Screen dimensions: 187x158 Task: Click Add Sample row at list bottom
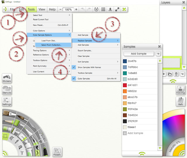click(x=140, y=133)
